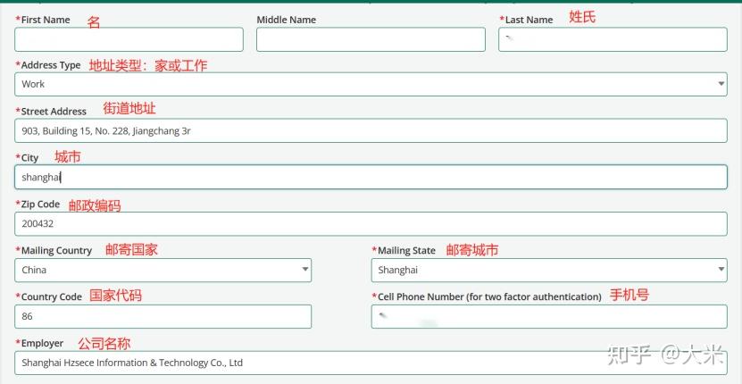Screen dimensions: 742x384
Task: Select the Zip Code field with 200432
Action: (371, 224)
